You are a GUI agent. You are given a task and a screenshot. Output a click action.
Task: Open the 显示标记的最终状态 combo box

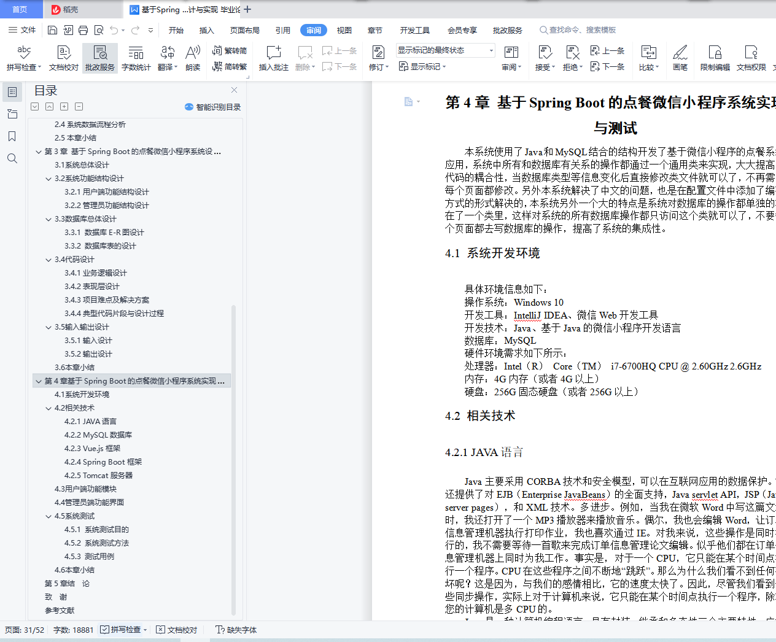(x=445, y=50)
